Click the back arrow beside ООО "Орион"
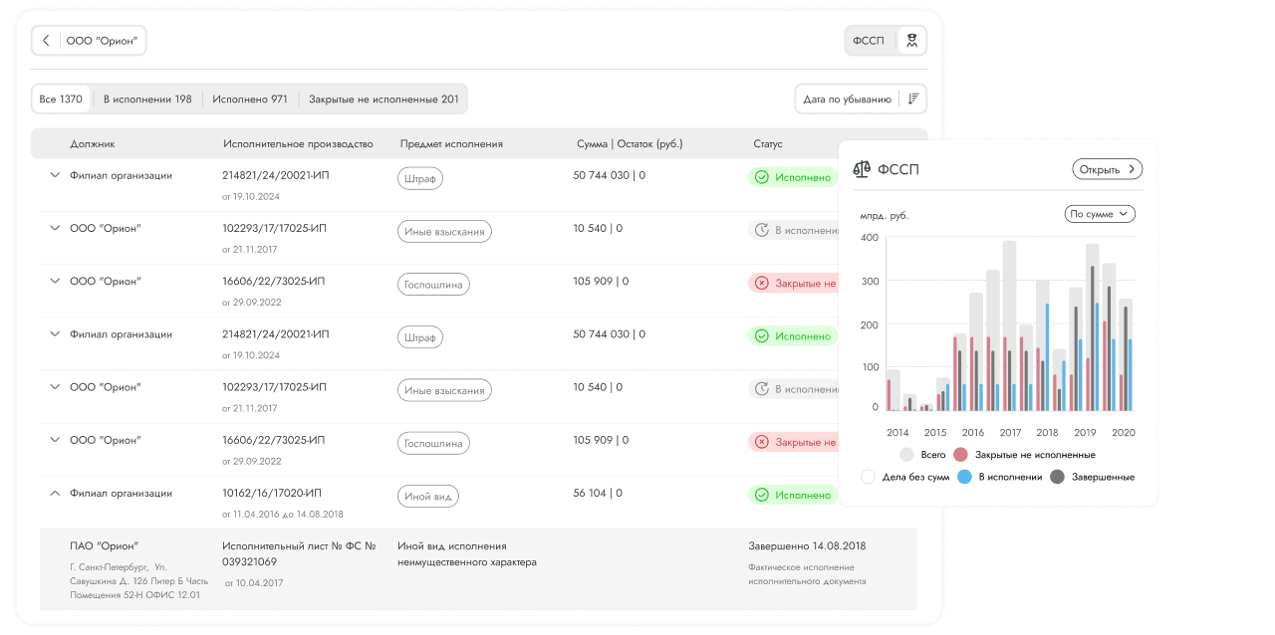1275x635 pixels. (46, 41)
